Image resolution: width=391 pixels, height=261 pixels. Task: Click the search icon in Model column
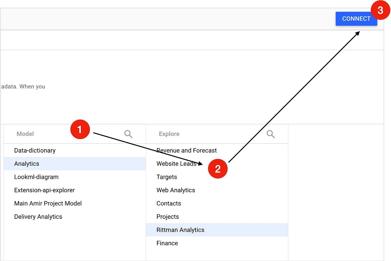tap(128, 134)
